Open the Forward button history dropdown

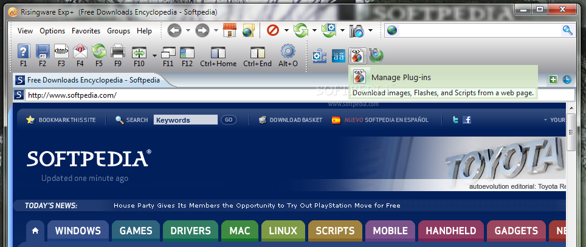pos(216,30)
